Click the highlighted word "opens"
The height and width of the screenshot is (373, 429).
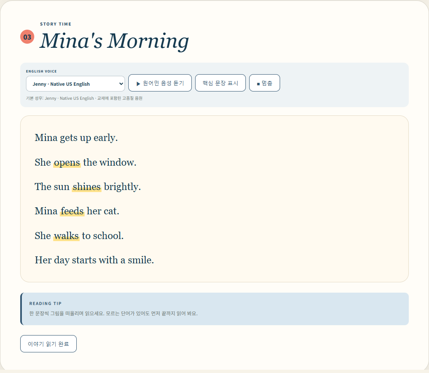point(67,162)
